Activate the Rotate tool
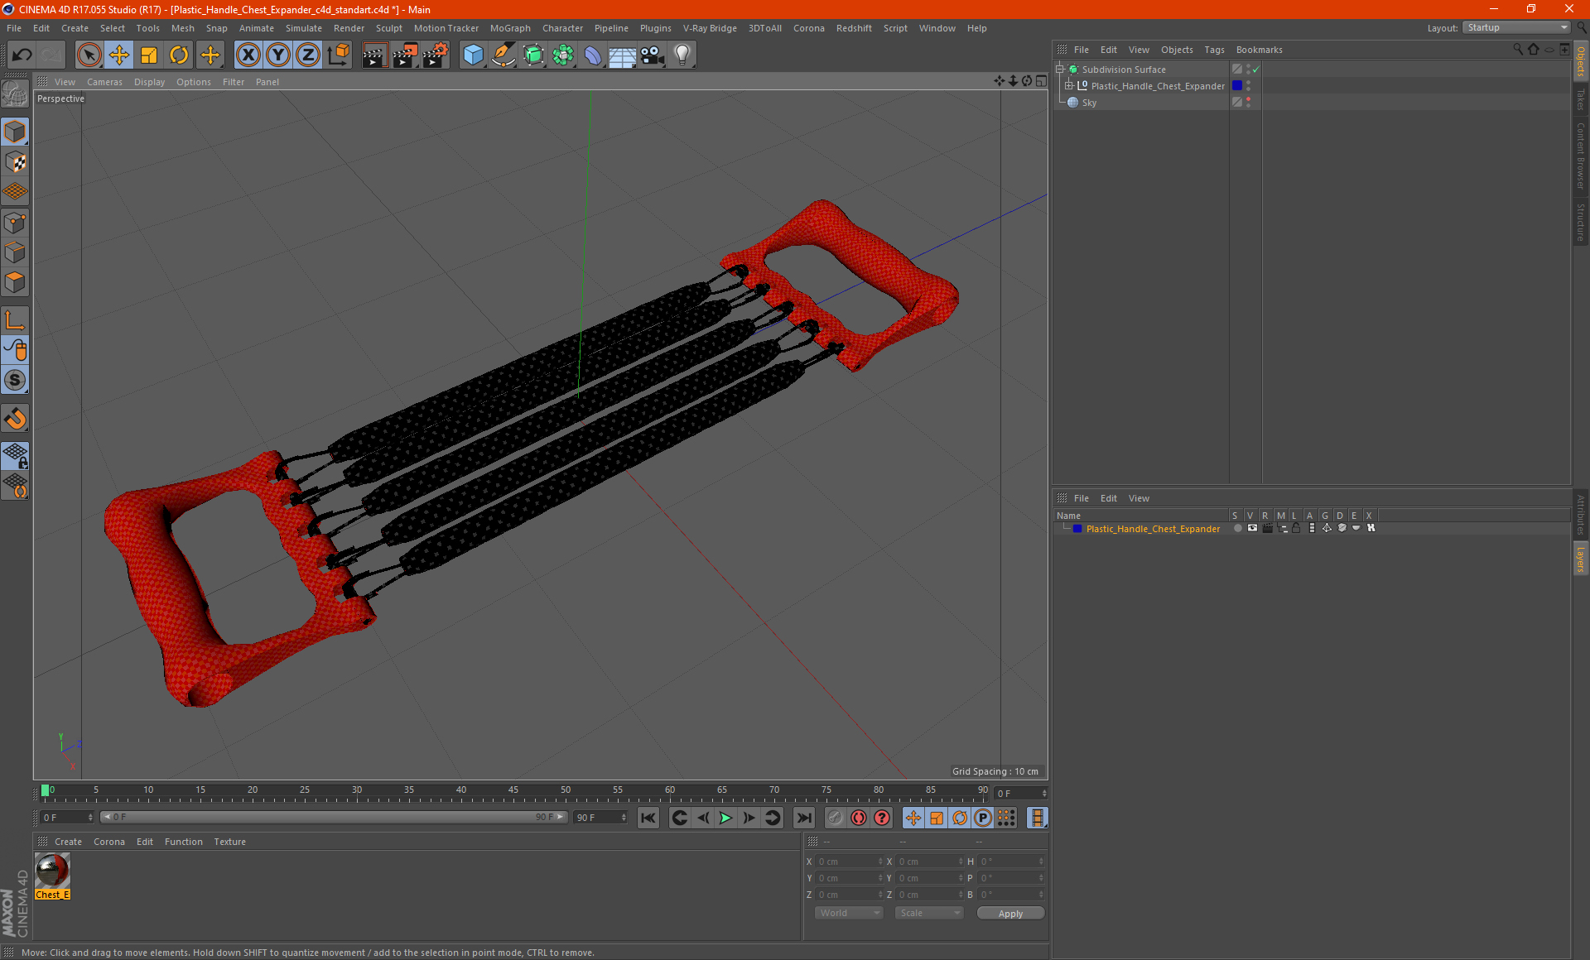 point(179,55)
